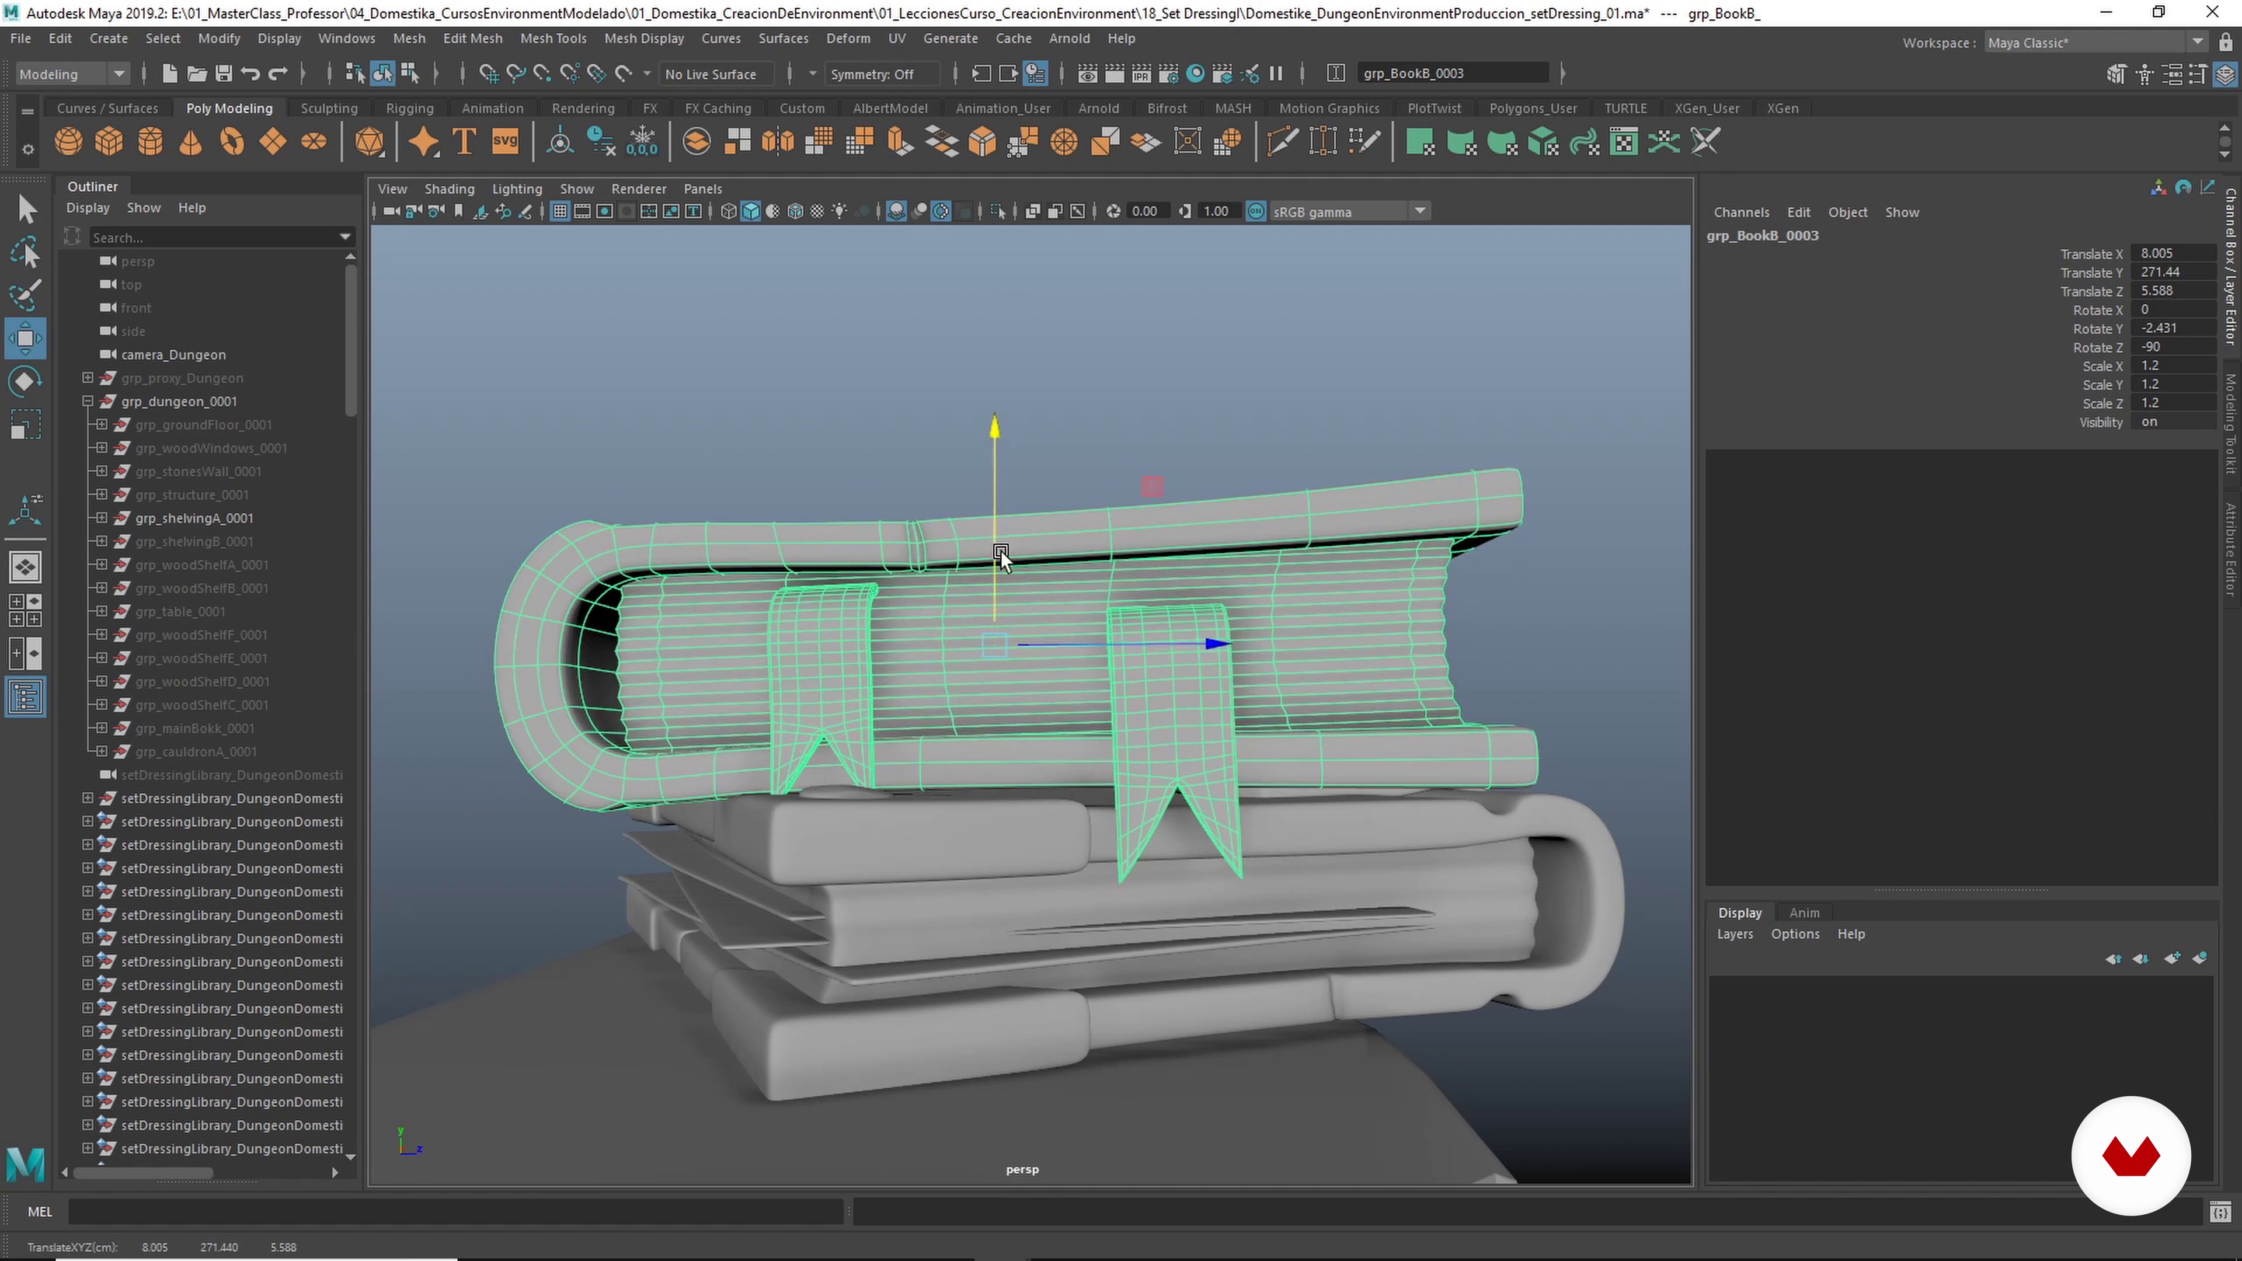The height and width of the screenshot is (1261, 2242).
Task: Click the Outliner horizontal scrollbar
Action: coord(144,1173)
